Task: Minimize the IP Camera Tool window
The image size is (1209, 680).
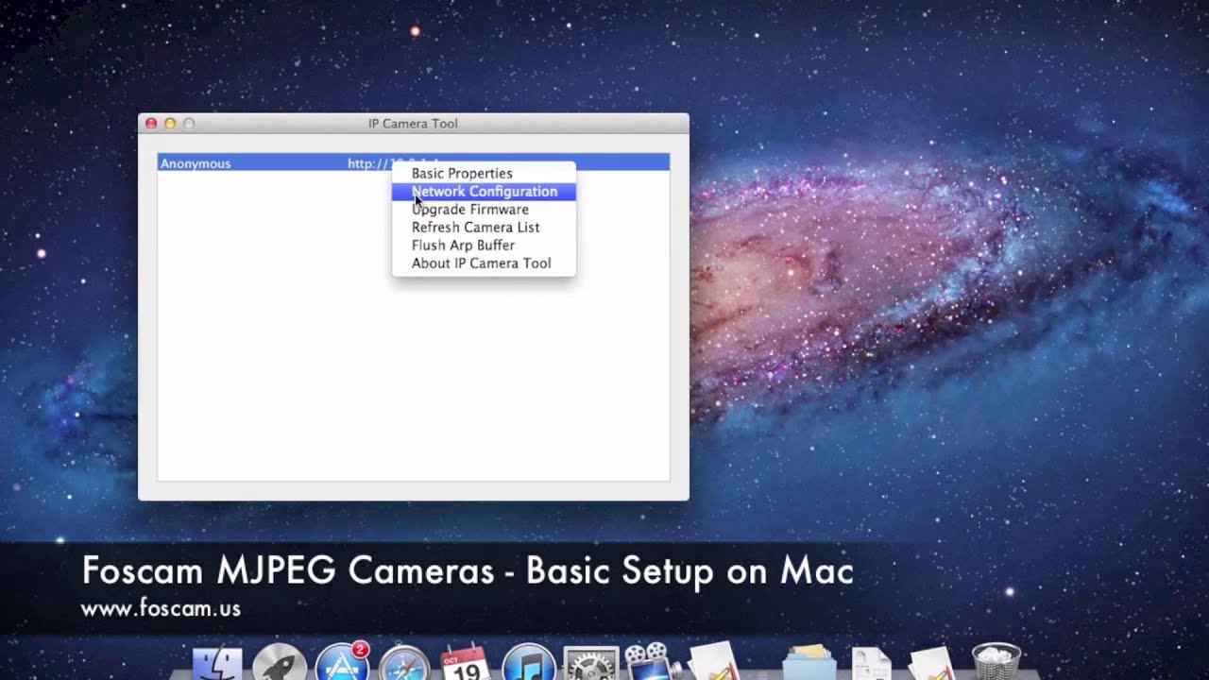Action: 170,124
